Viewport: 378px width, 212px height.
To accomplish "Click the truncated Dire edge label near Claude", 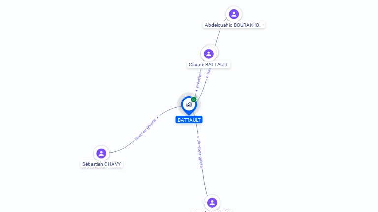I will pyautogui.click(x=209, y=71).
